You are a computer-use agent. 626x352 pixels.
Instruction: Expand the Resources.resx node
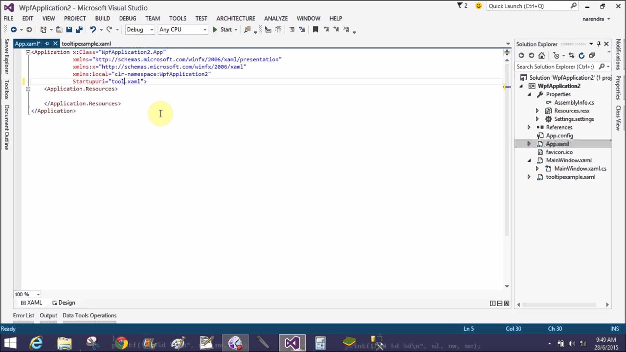537,111
